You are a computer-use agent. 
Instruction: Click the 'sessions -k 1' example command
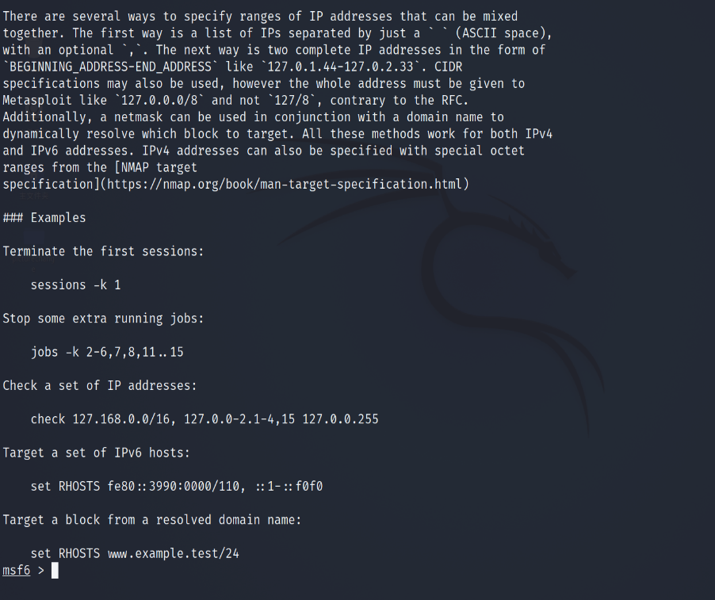coord(75,285)
